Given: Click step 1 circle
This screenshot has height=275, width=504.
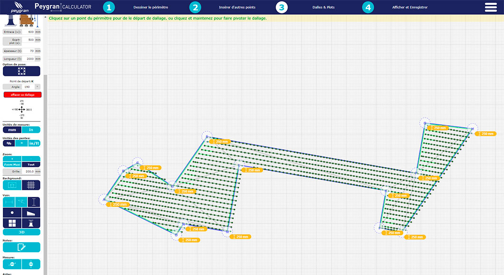Looking at the screenshot, I should [x=109, y=7].
